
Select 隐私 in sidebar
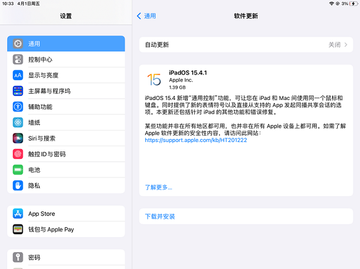[x=66, y=186]
